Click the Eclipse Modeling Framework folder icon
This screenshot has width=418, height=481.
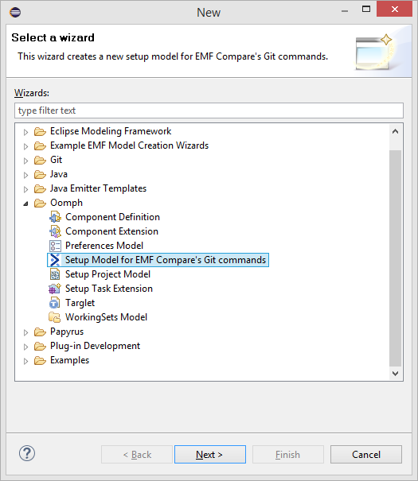pos(40,131)
